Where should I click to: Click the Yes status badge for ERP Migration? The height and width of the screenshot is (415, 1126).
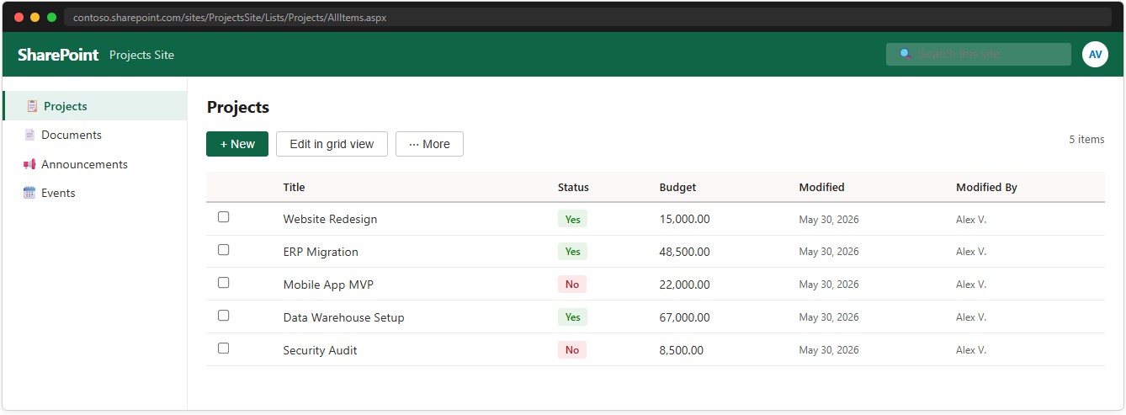click(572, 252)
